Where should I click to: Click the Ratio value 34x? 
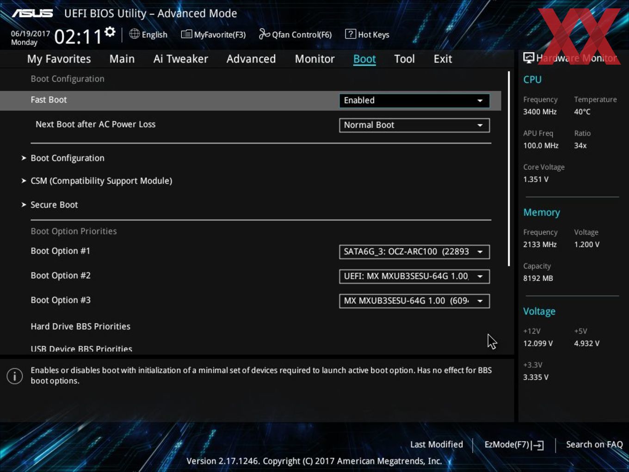tap(580, 146)
